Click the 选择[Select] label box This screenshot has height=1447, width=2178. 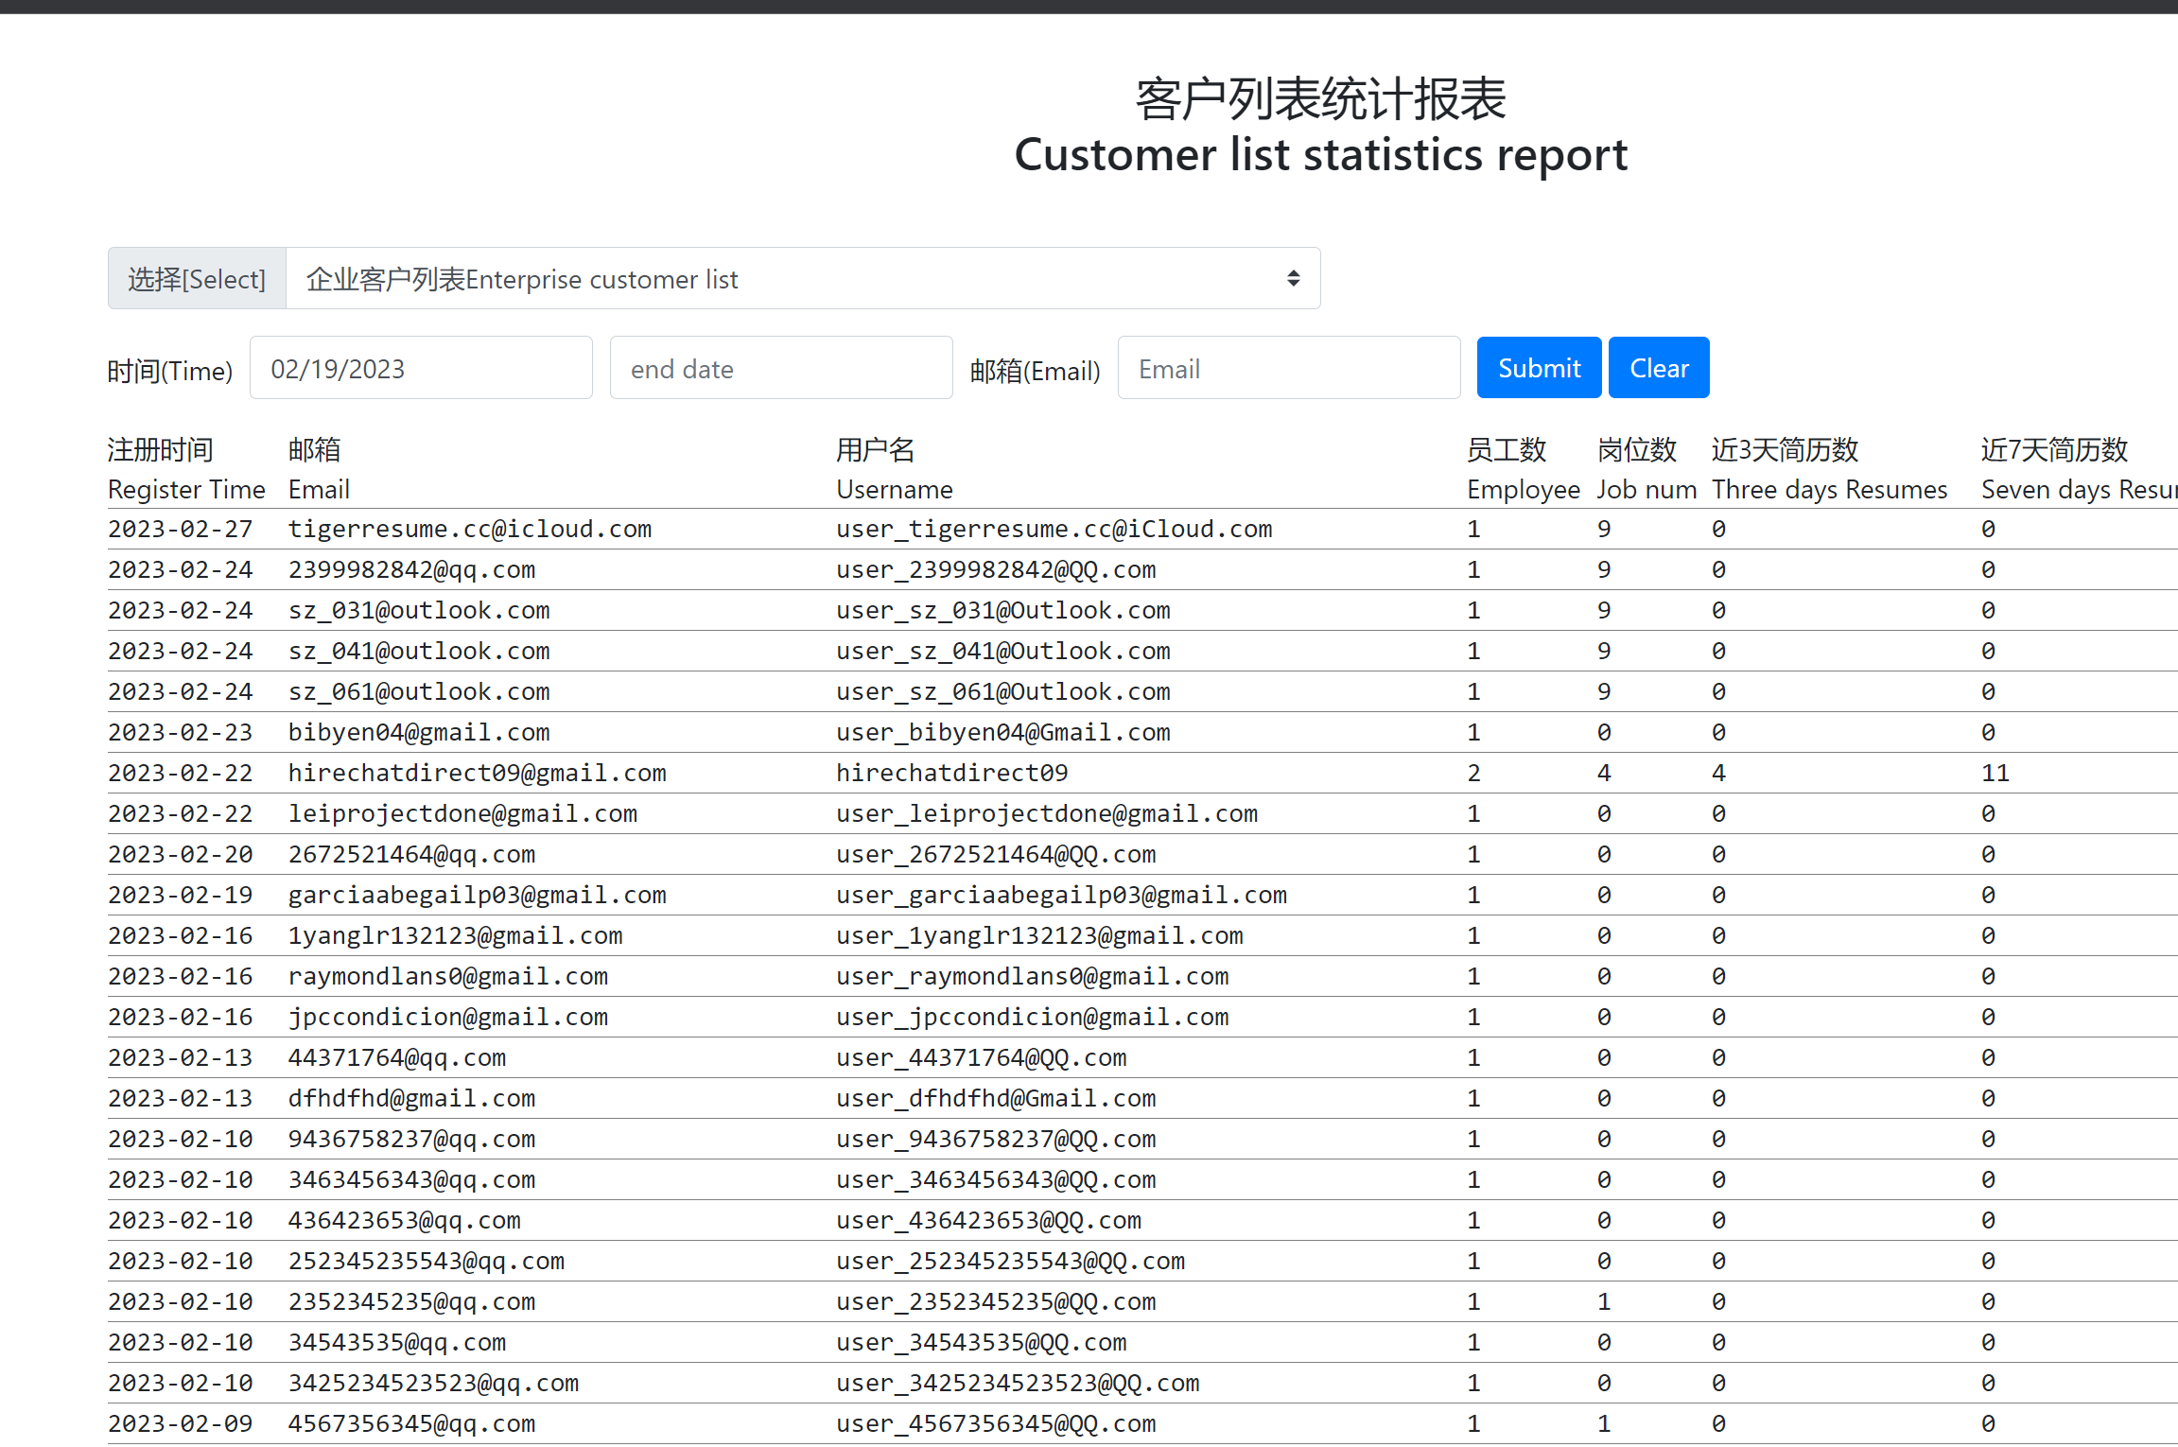click(x=197, y=279)
